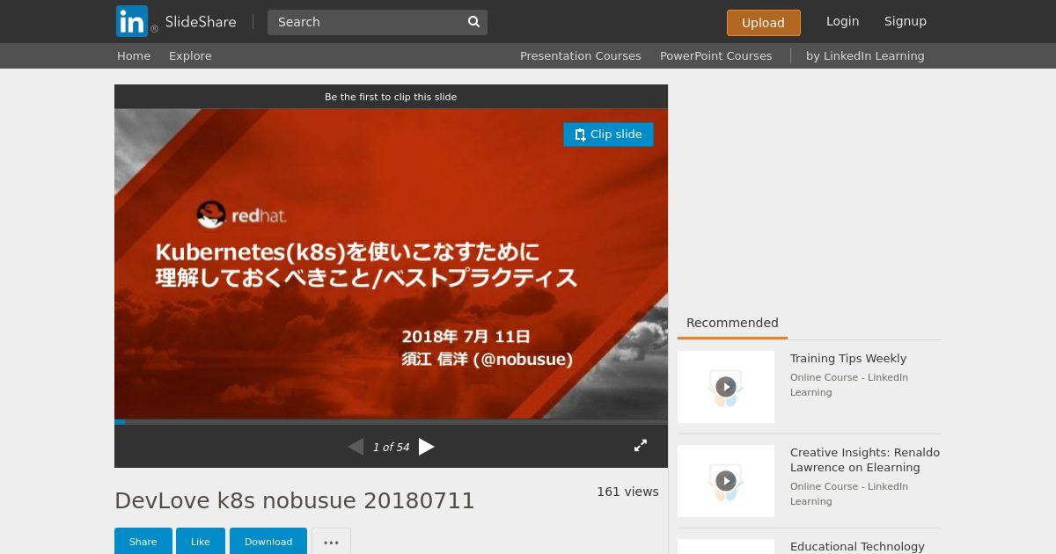
Task: Open Presentation Courses menu link
Action: pos(580,55)
